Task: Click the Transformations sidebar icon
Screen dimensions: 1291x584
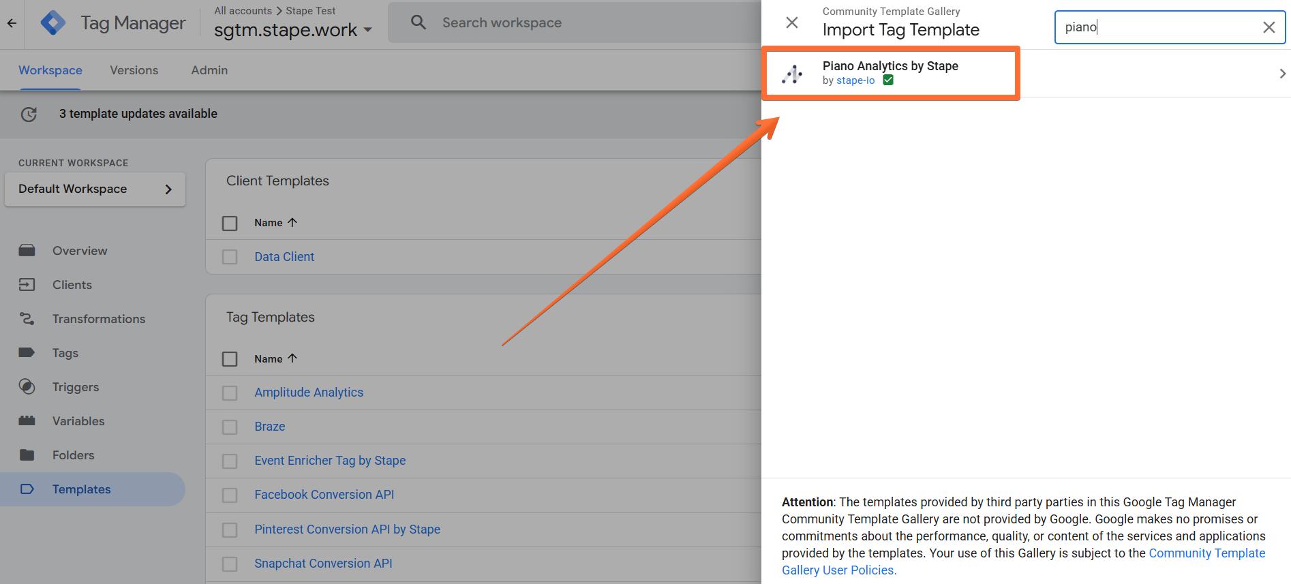Action: tap(27, 319)
